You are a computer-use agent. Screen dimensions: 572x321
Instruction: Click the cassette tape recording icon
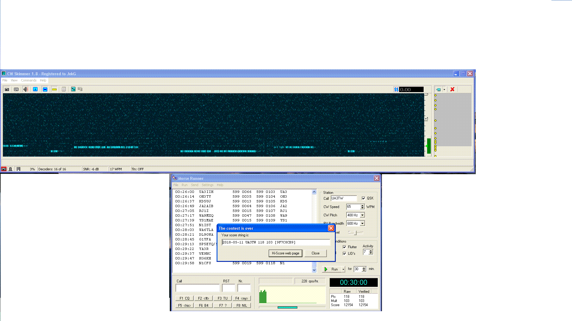point(16,89)
